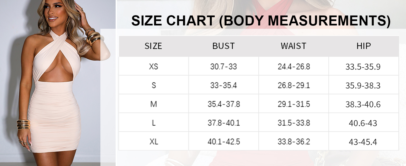Image resolution: width=406 pixels, height=166 pixels.
Task: Select the BUST column header
Action: tap(224, 46)
